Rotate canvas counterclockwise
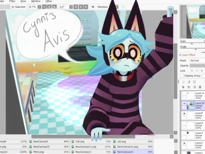Viewport: 205px width, 154px height. (x=76, y=7)
